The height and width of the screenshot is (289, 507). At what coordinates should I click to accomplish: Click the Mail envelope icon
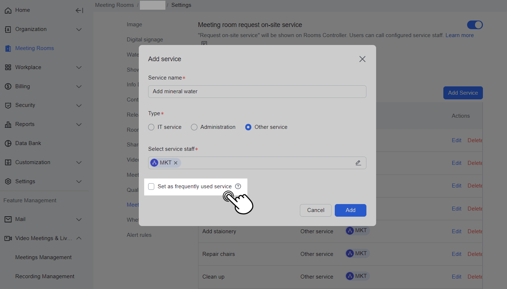click(x=8, y=219)
